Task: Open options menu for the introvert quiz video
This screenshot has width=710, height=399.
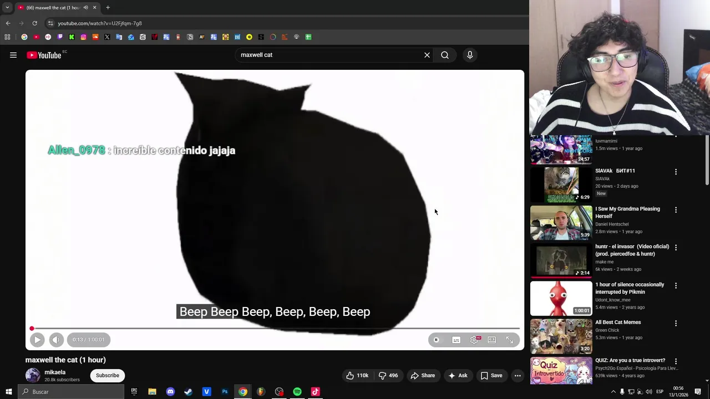Action: pyautogui.click(x=676, y=361)
